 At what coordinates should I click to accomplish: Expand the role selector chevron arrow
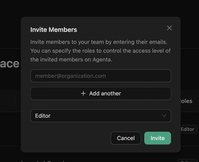[164, 116]
